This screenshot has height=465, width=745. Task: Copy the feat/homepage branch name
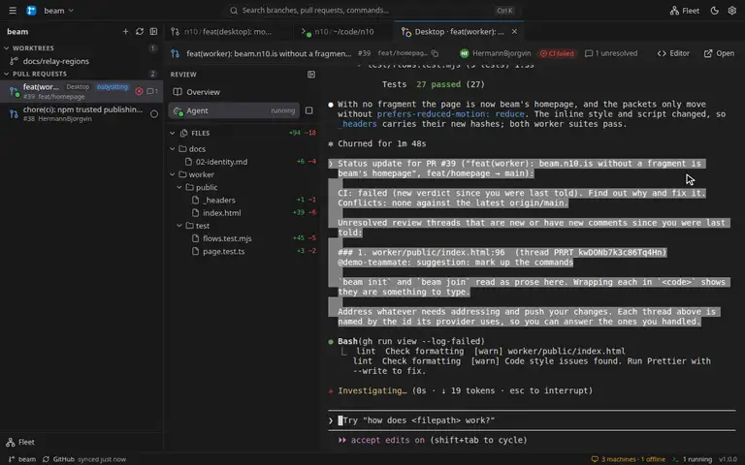pyautogui.click(x=435, y=53)
